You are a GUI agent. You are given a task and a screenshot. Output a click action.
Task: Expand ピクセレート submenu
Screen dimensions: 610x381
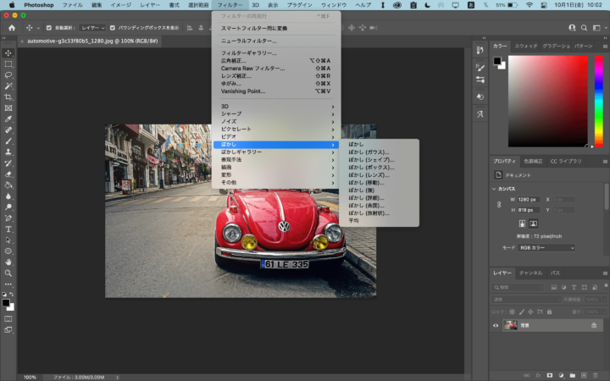(x=276, y=129)
